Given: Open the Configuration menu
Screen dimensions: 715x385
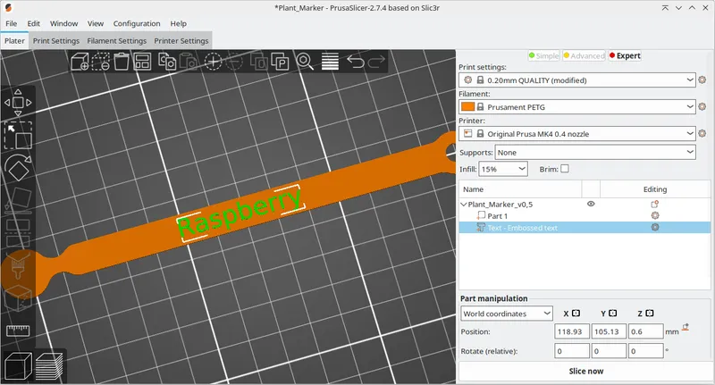Looking at the screenshot, I should (137, 23).
